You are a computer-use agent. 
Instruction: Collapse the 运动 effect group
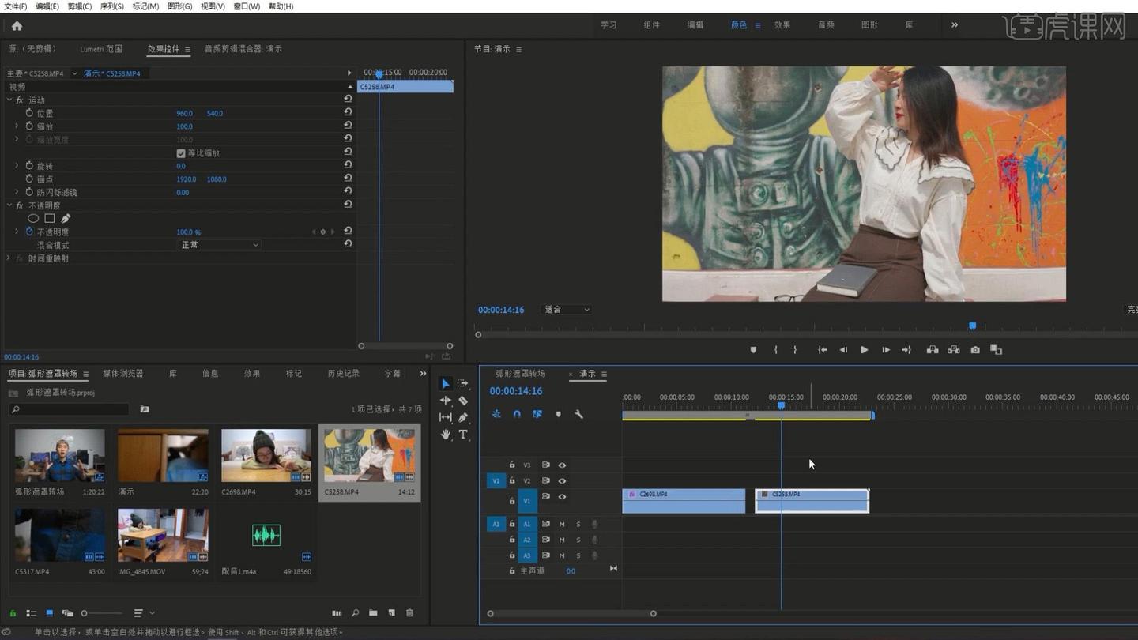tap(9, 100)
